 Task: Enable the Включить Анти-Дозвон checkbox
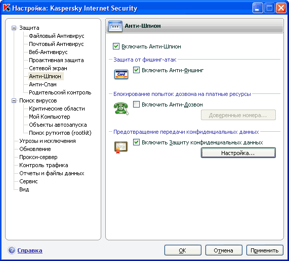click(136, 105)
